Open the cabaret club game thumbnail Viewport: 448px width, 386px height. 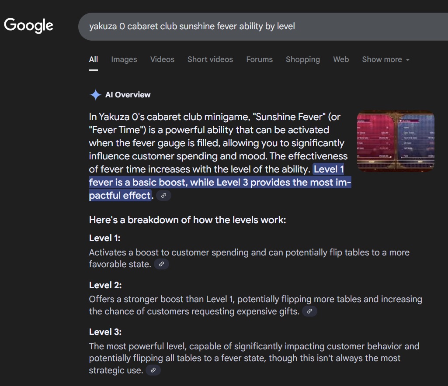396,141
